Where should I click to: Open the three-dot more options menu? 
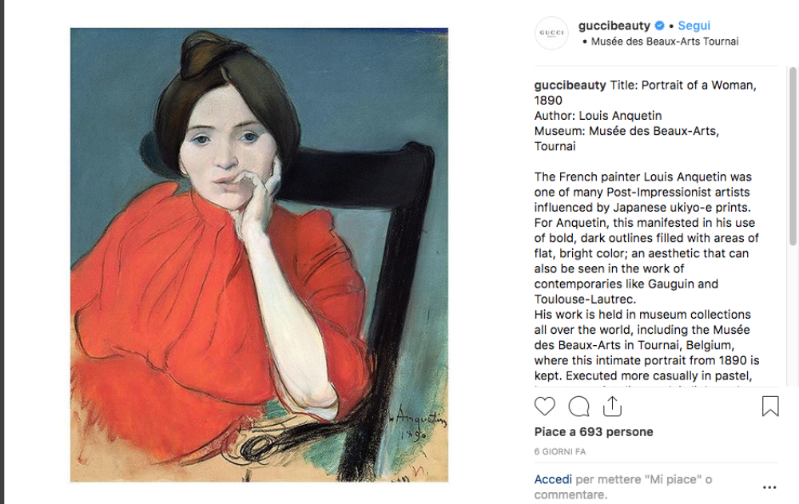pyautogui.click(x=769, y=487)
